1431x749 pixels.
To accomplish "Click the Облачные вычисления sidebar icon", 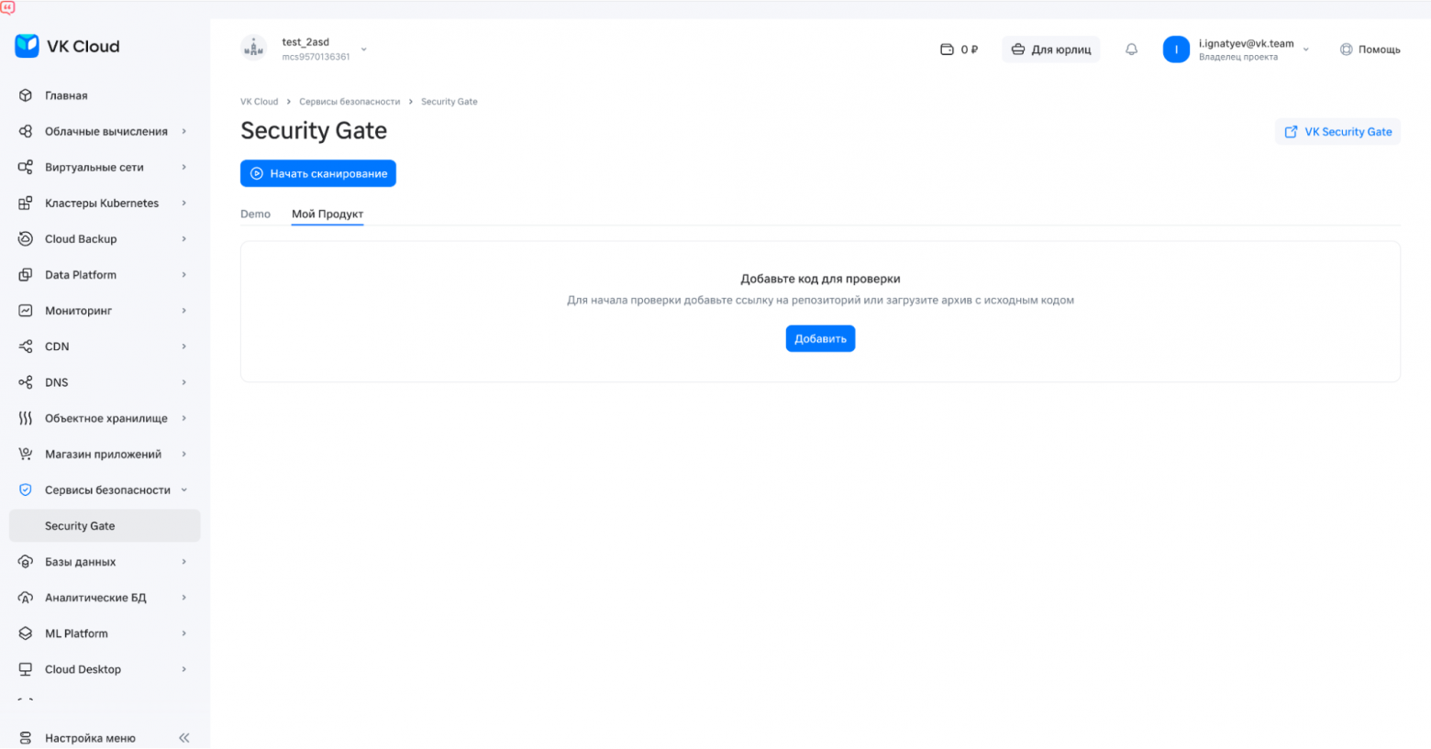I will [x=26, y=131].
